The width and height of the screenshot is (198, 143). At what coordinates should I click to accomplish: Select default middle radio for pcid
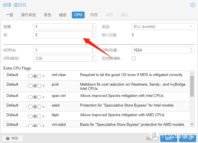35,86
